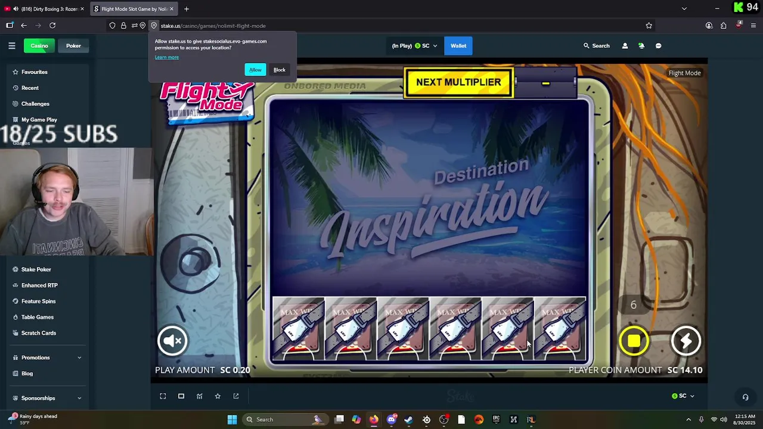Show hidden system tray icons

[688, 419]
